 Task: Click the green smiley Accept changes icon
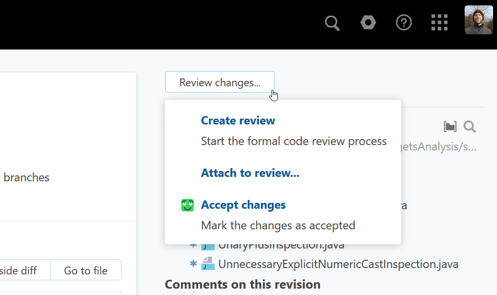188,205
